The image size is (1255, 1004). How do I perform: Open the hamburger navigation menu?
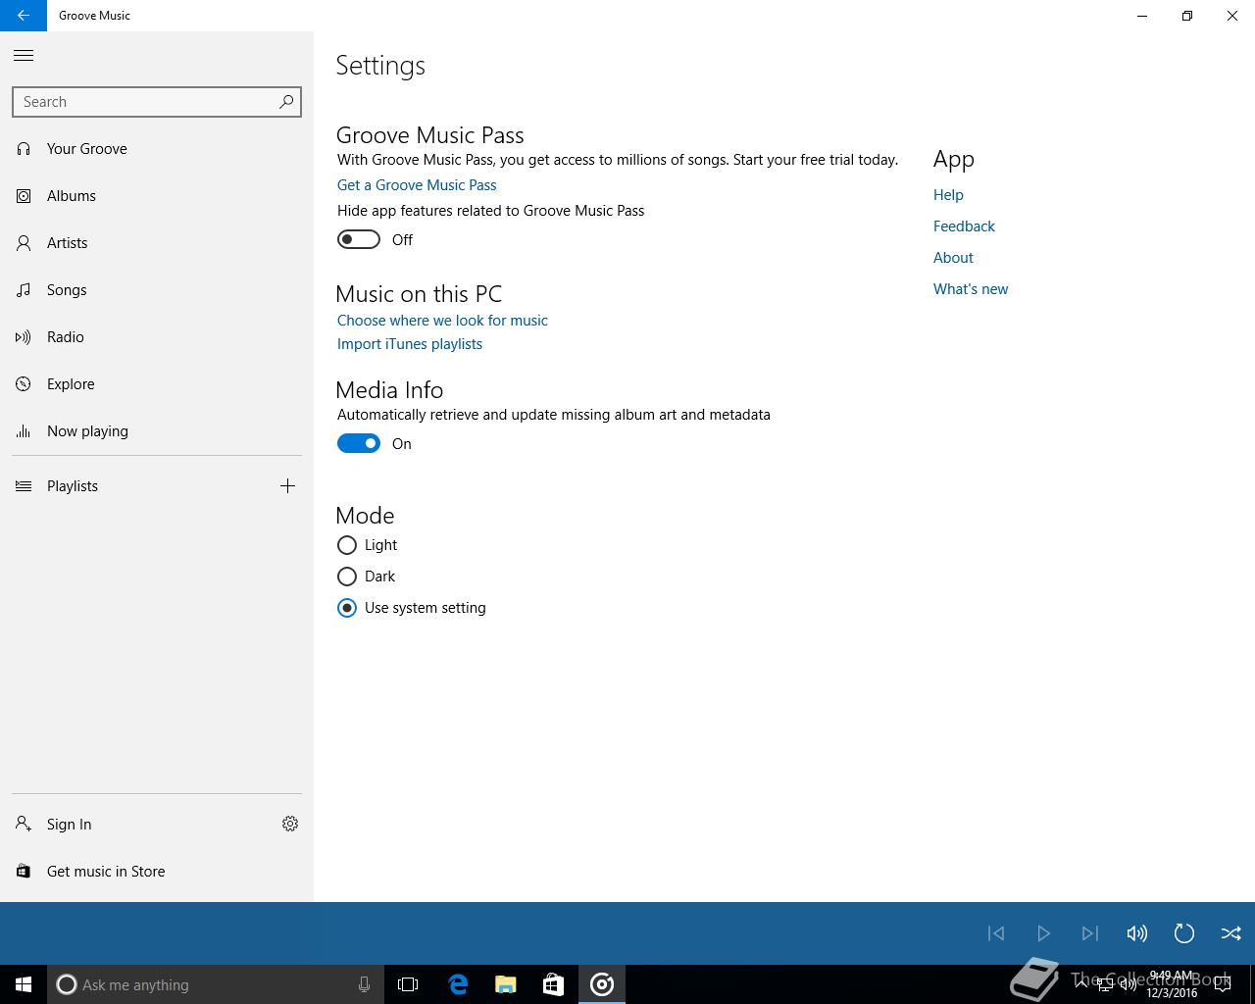coord(24,56)
